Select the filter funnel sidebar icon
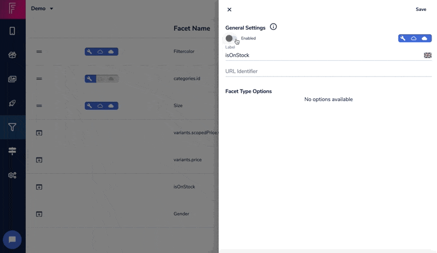This screenshot has width=437, height=253. pos(12,127)
